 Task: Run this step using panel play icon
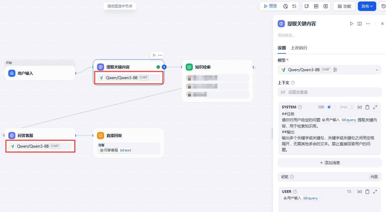[351, 24]
